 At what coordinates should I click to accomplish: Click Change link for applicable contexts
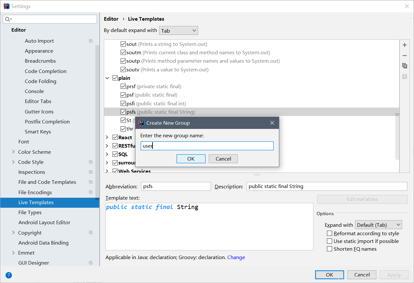[x=236, y=257]
